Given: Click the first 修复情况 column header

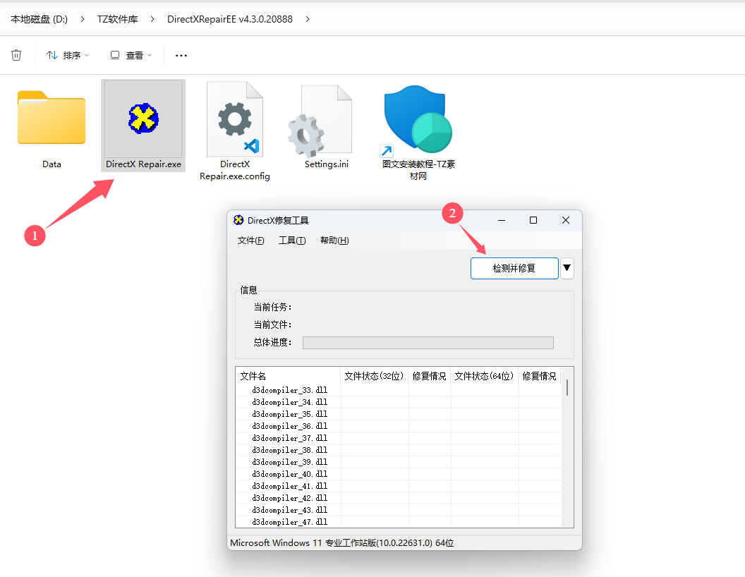Looking at the screenshot, I should pos(430,376).
